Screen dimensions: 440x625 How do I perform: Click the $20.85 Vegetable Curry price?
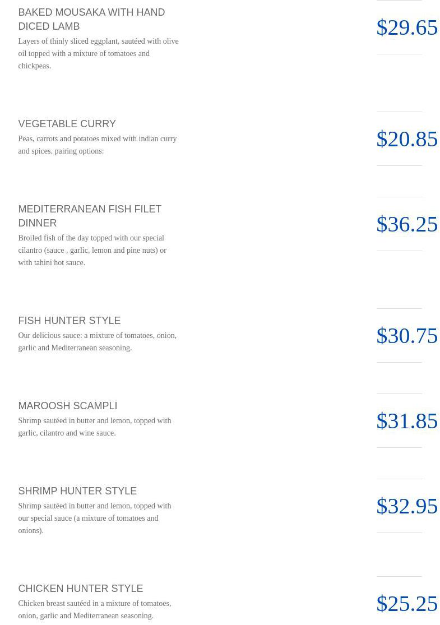[406, 138]
